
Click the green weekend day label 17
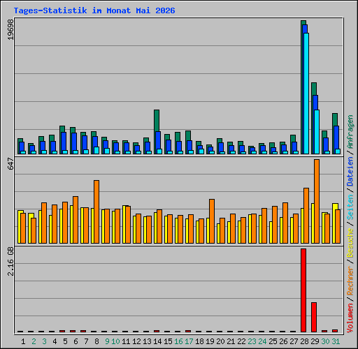coord(189,341)
